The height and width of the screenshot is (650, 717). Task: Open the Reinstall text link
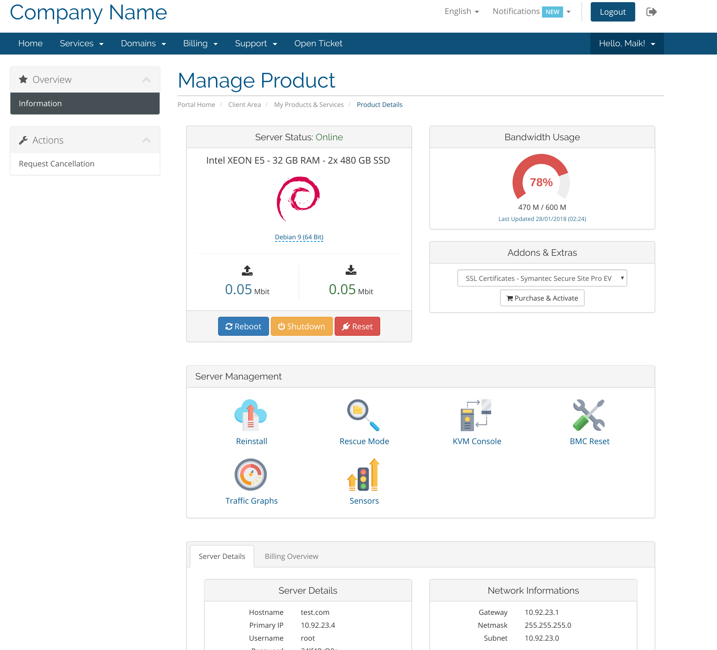click(251, 441)
